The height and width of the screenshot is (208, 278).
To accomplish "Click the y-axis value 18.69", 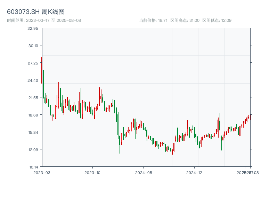I will pyautogui.click(x=33, y=115).
